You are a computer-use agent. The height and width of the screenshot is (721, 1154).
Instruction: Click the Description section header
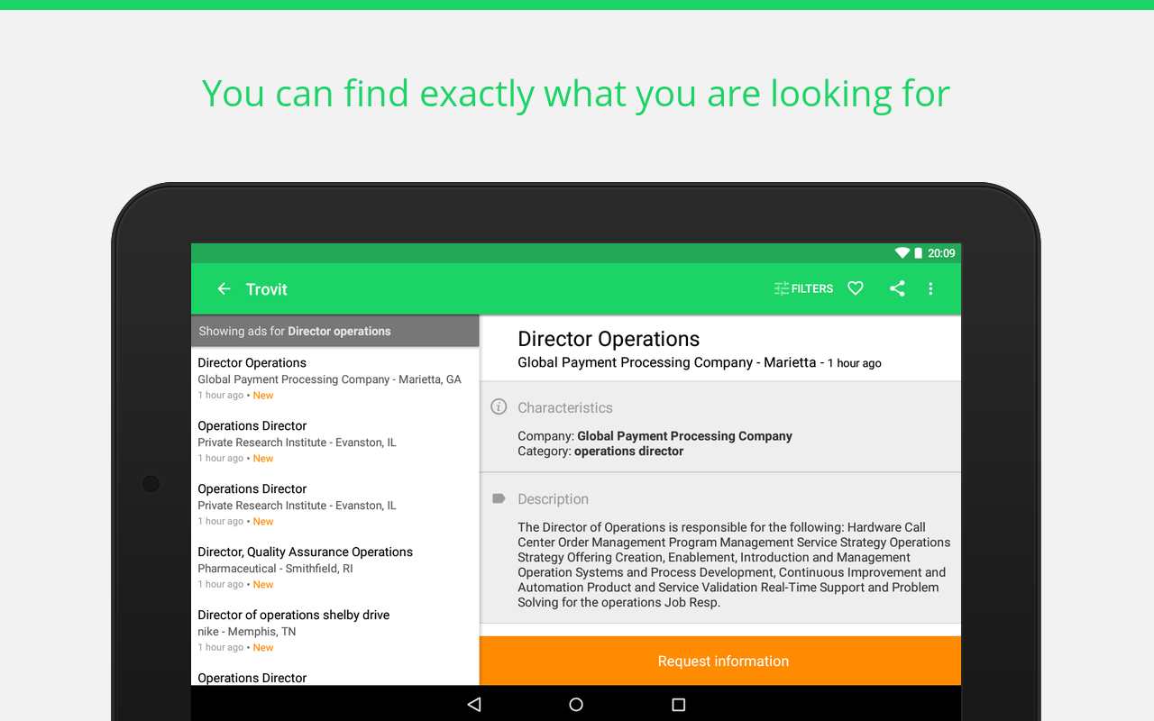click(x=553, y=498)
